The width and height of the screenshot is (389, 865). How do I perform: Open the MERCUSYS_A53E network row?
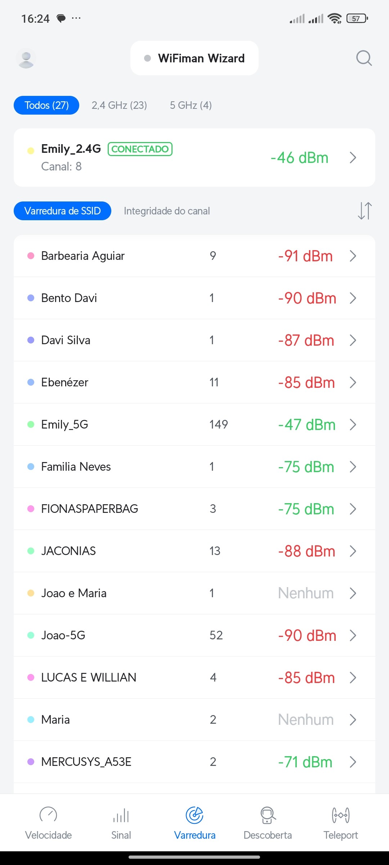[x=86, y=762]
